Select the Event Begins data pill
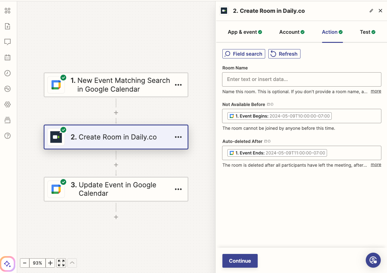This screenshot has height=273, width=387. pos(280,116)
